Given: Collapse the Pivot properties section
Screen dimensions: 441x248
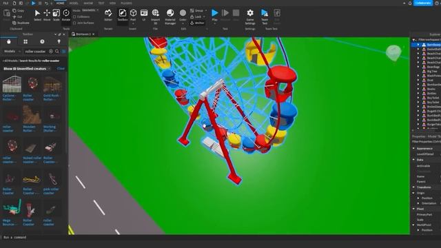Looking at the screenshot, I should pos(413,209).
